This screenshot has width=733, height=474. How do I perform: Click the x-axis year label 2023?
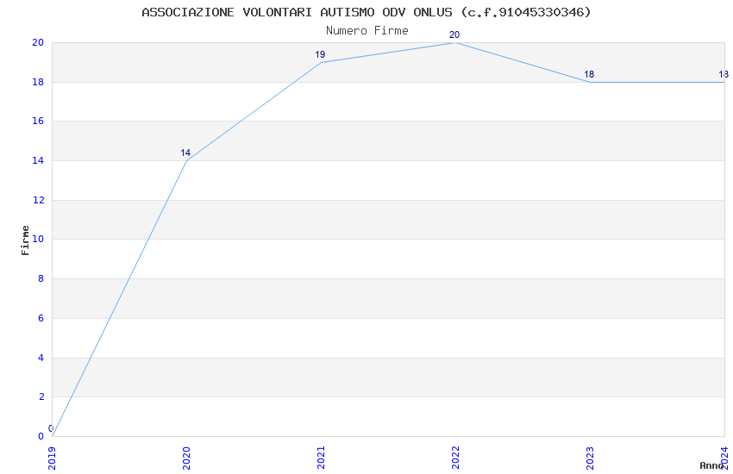click(x=590, y=458)
